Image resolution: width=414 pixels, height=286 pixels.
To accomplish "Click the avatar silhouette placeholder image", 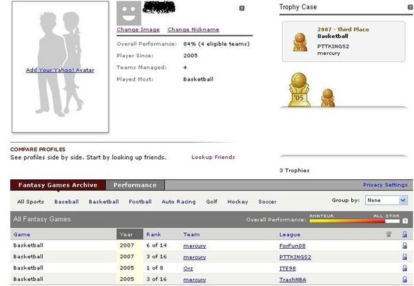I will click(61, 67).
